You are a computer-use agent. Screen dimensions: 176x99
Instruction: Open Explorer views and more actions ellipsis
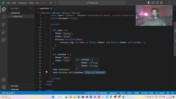click(x=31, y=8)
